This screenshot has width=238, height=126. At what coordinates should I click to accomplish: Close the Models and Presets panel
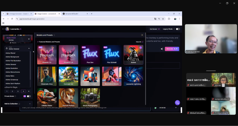point(142,35)
